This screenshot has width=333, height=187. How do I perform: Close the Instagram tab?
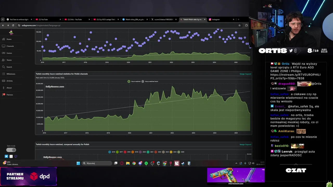[234, 19]
